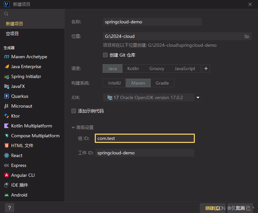Choose the Compose Multiplatform generator

32,136
